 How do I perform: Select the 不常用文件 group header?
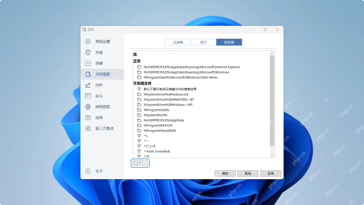(x=142, y=83)
